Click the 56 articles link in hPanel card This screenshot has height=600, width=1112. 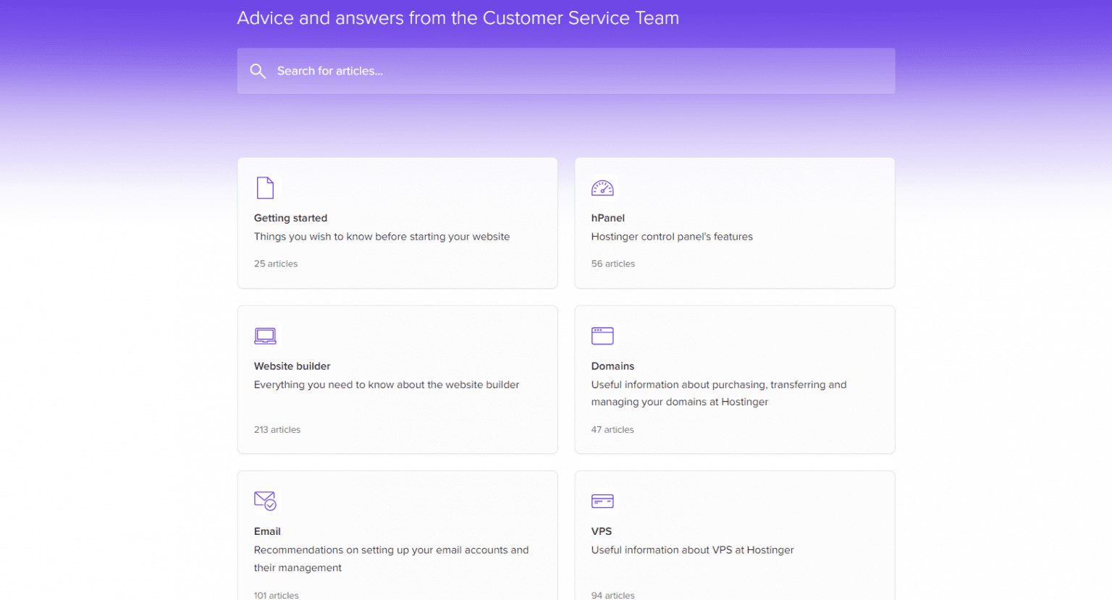pyautogui.click(x=613, y=263)
